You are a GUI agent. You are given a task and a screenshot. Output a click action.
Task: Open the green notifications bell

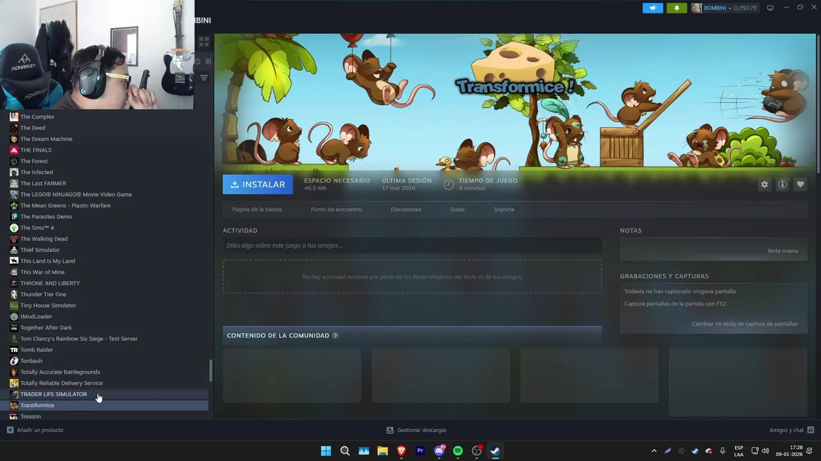coord(677,8)
